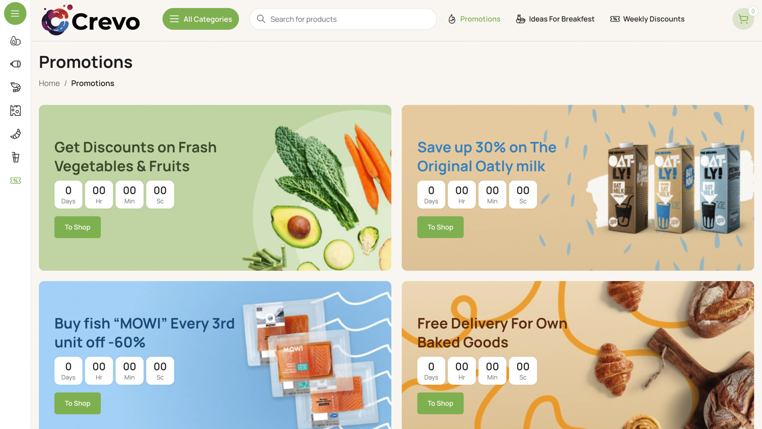The height and width of the screenshot is (429, 762).
Task: Select the seafood shrimp sidebar icon
Action: 15,87
